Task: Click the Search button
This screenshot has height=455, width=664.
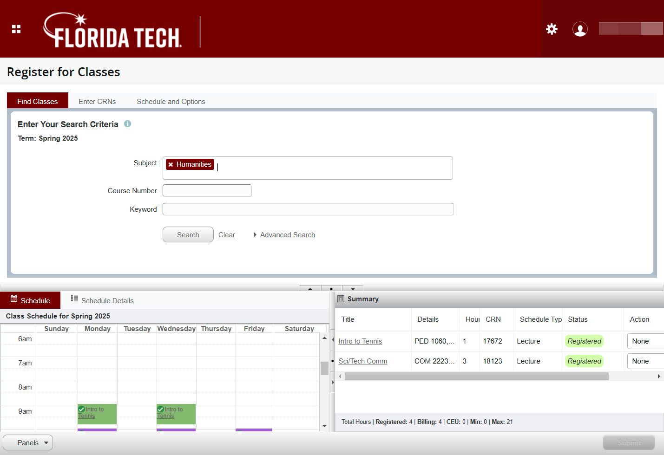Action: point(188,234)
